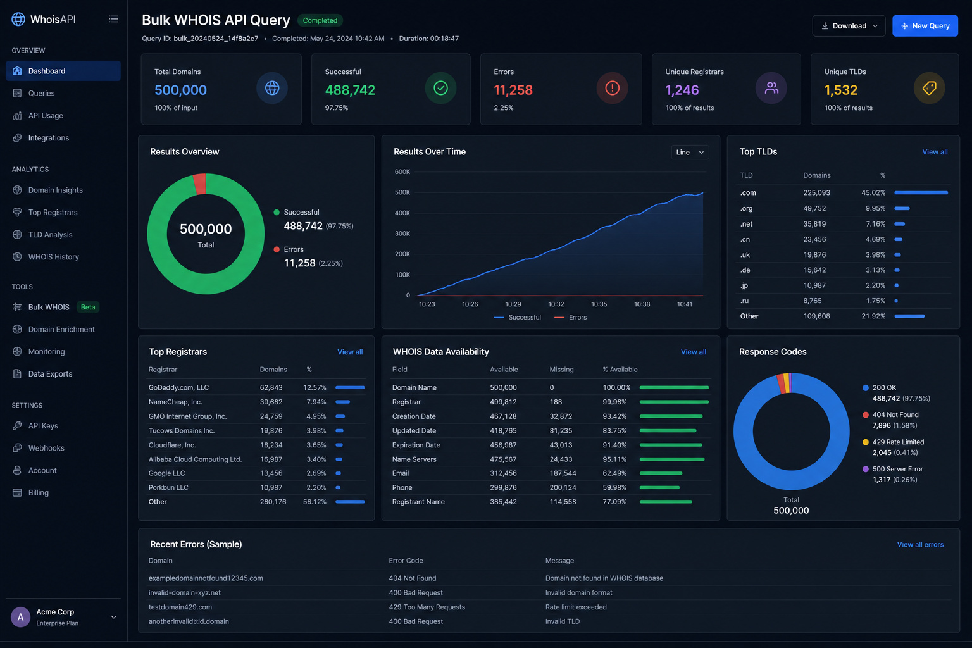Click the 500 Server Error legend entry
The image size is (972, 648).
(893, 474)
